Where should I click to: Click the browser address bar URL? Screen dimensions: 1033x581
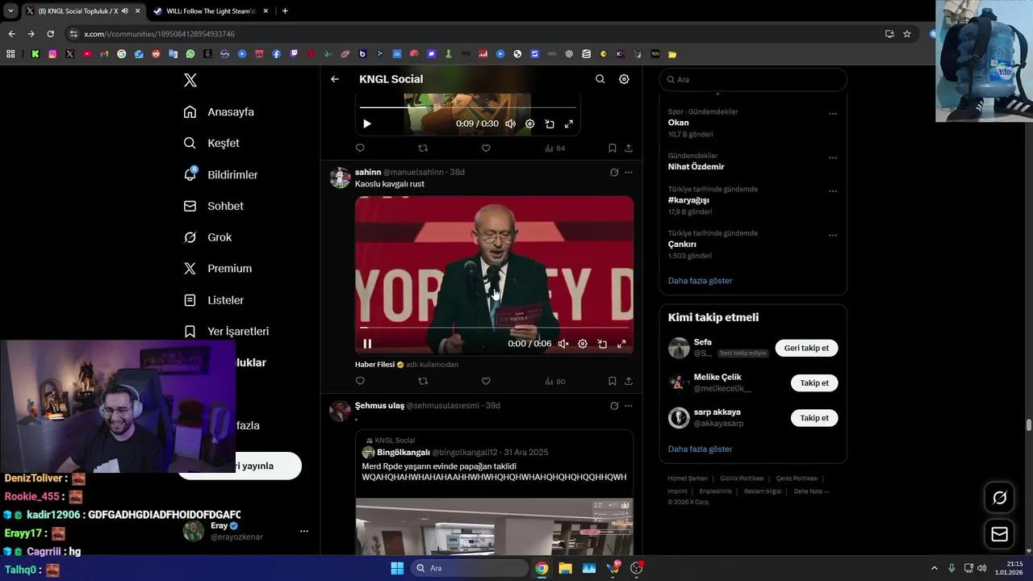coord(159,34)
